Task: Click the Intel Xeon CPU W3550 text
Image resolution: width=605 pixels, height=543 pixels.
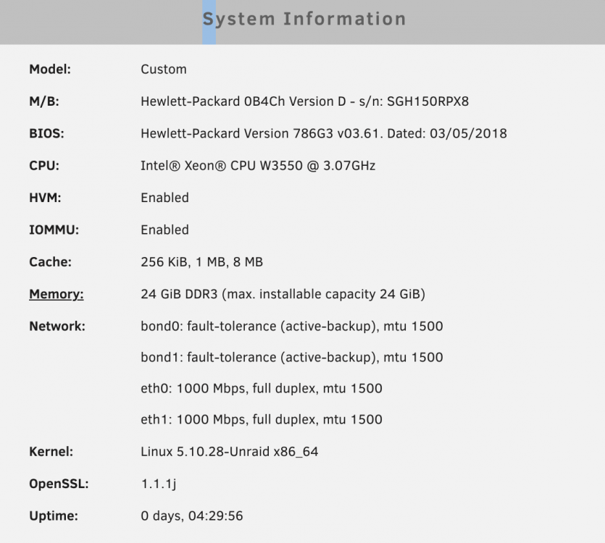Action: [258, 166]
